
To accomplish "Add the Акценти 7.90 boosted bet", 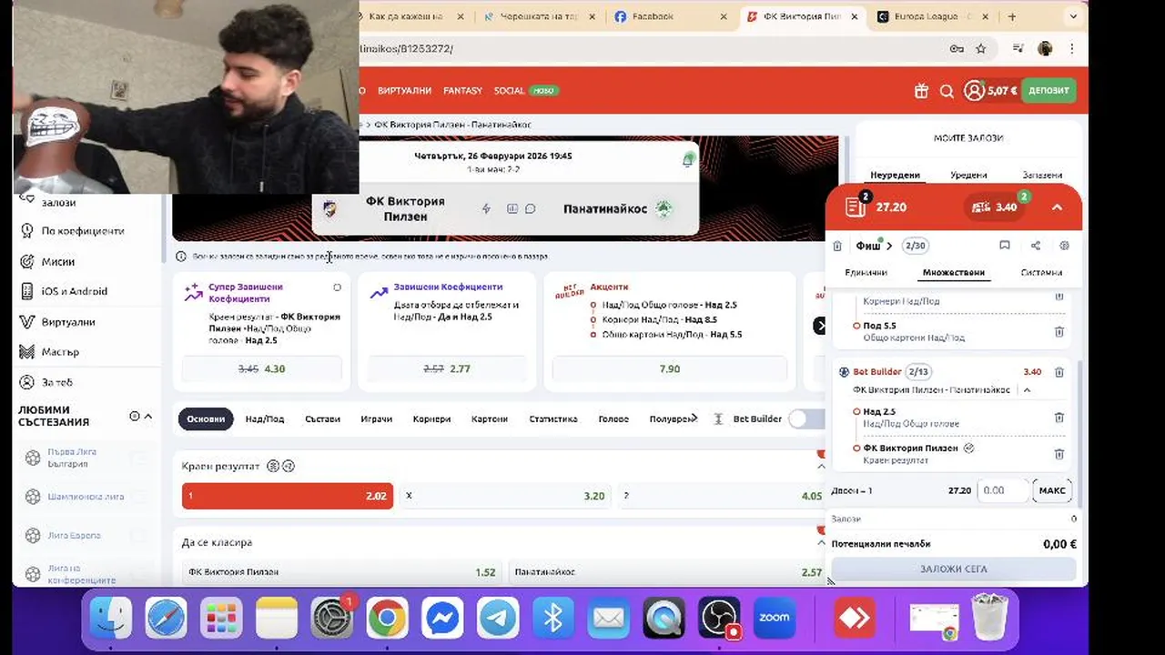I will click(670, 368).
